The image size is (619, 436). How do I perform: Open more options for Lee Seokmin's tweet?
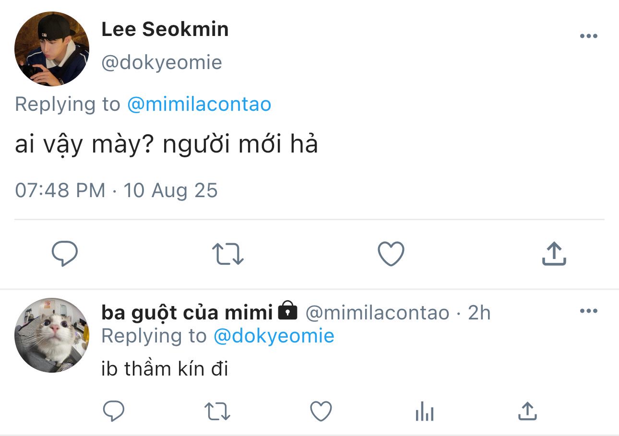588,36
